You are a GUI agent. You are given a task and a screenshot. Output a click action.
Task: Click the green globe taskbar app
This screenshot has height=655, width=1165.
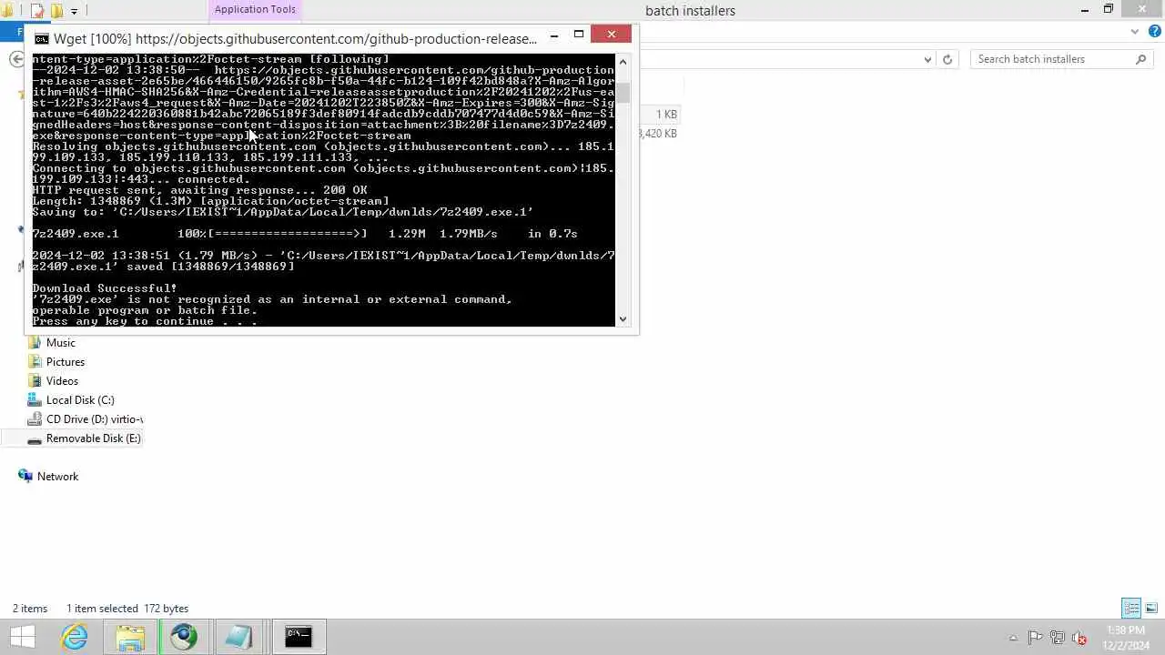click(184, 637)
